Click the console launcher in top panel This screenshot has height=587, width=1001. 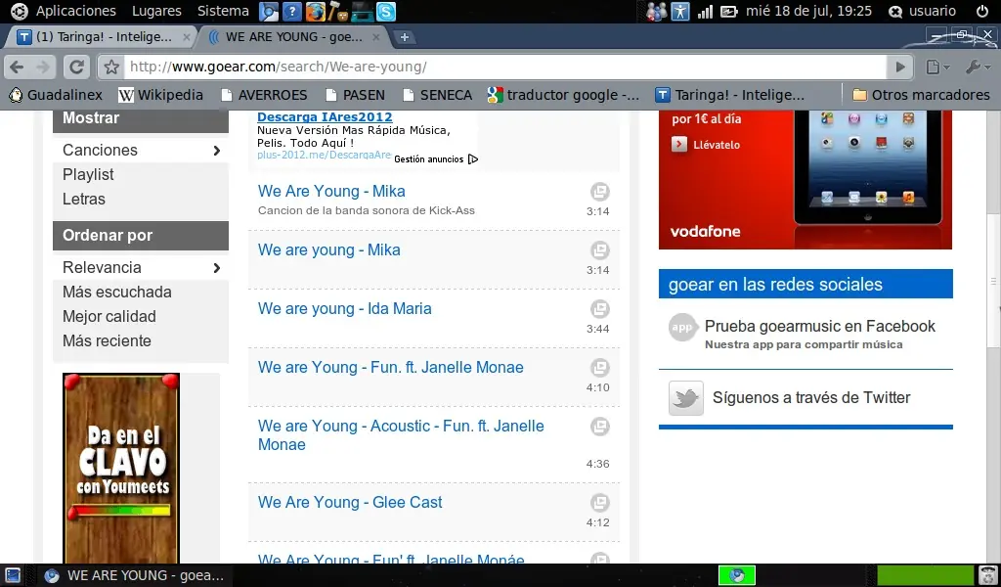pyautogui.click(x=362, y=11)
